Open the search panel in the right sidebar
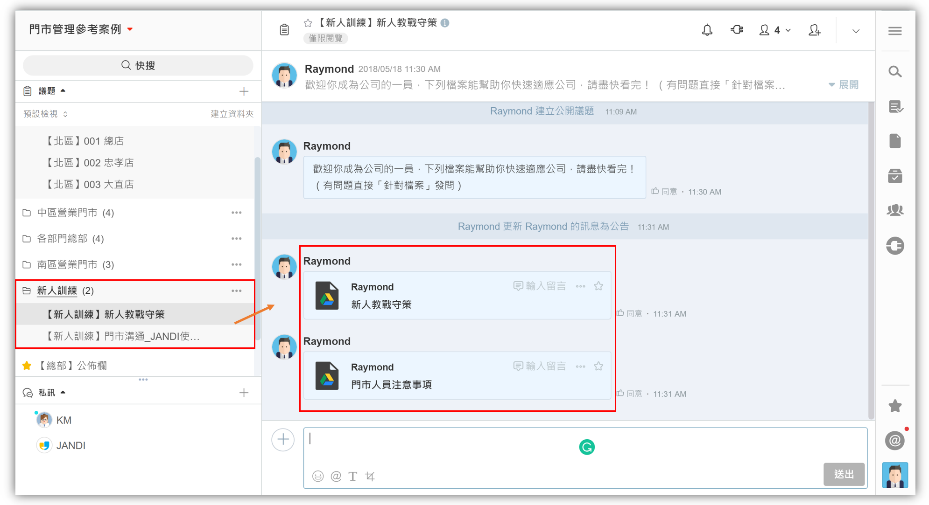 coord(895,71)
